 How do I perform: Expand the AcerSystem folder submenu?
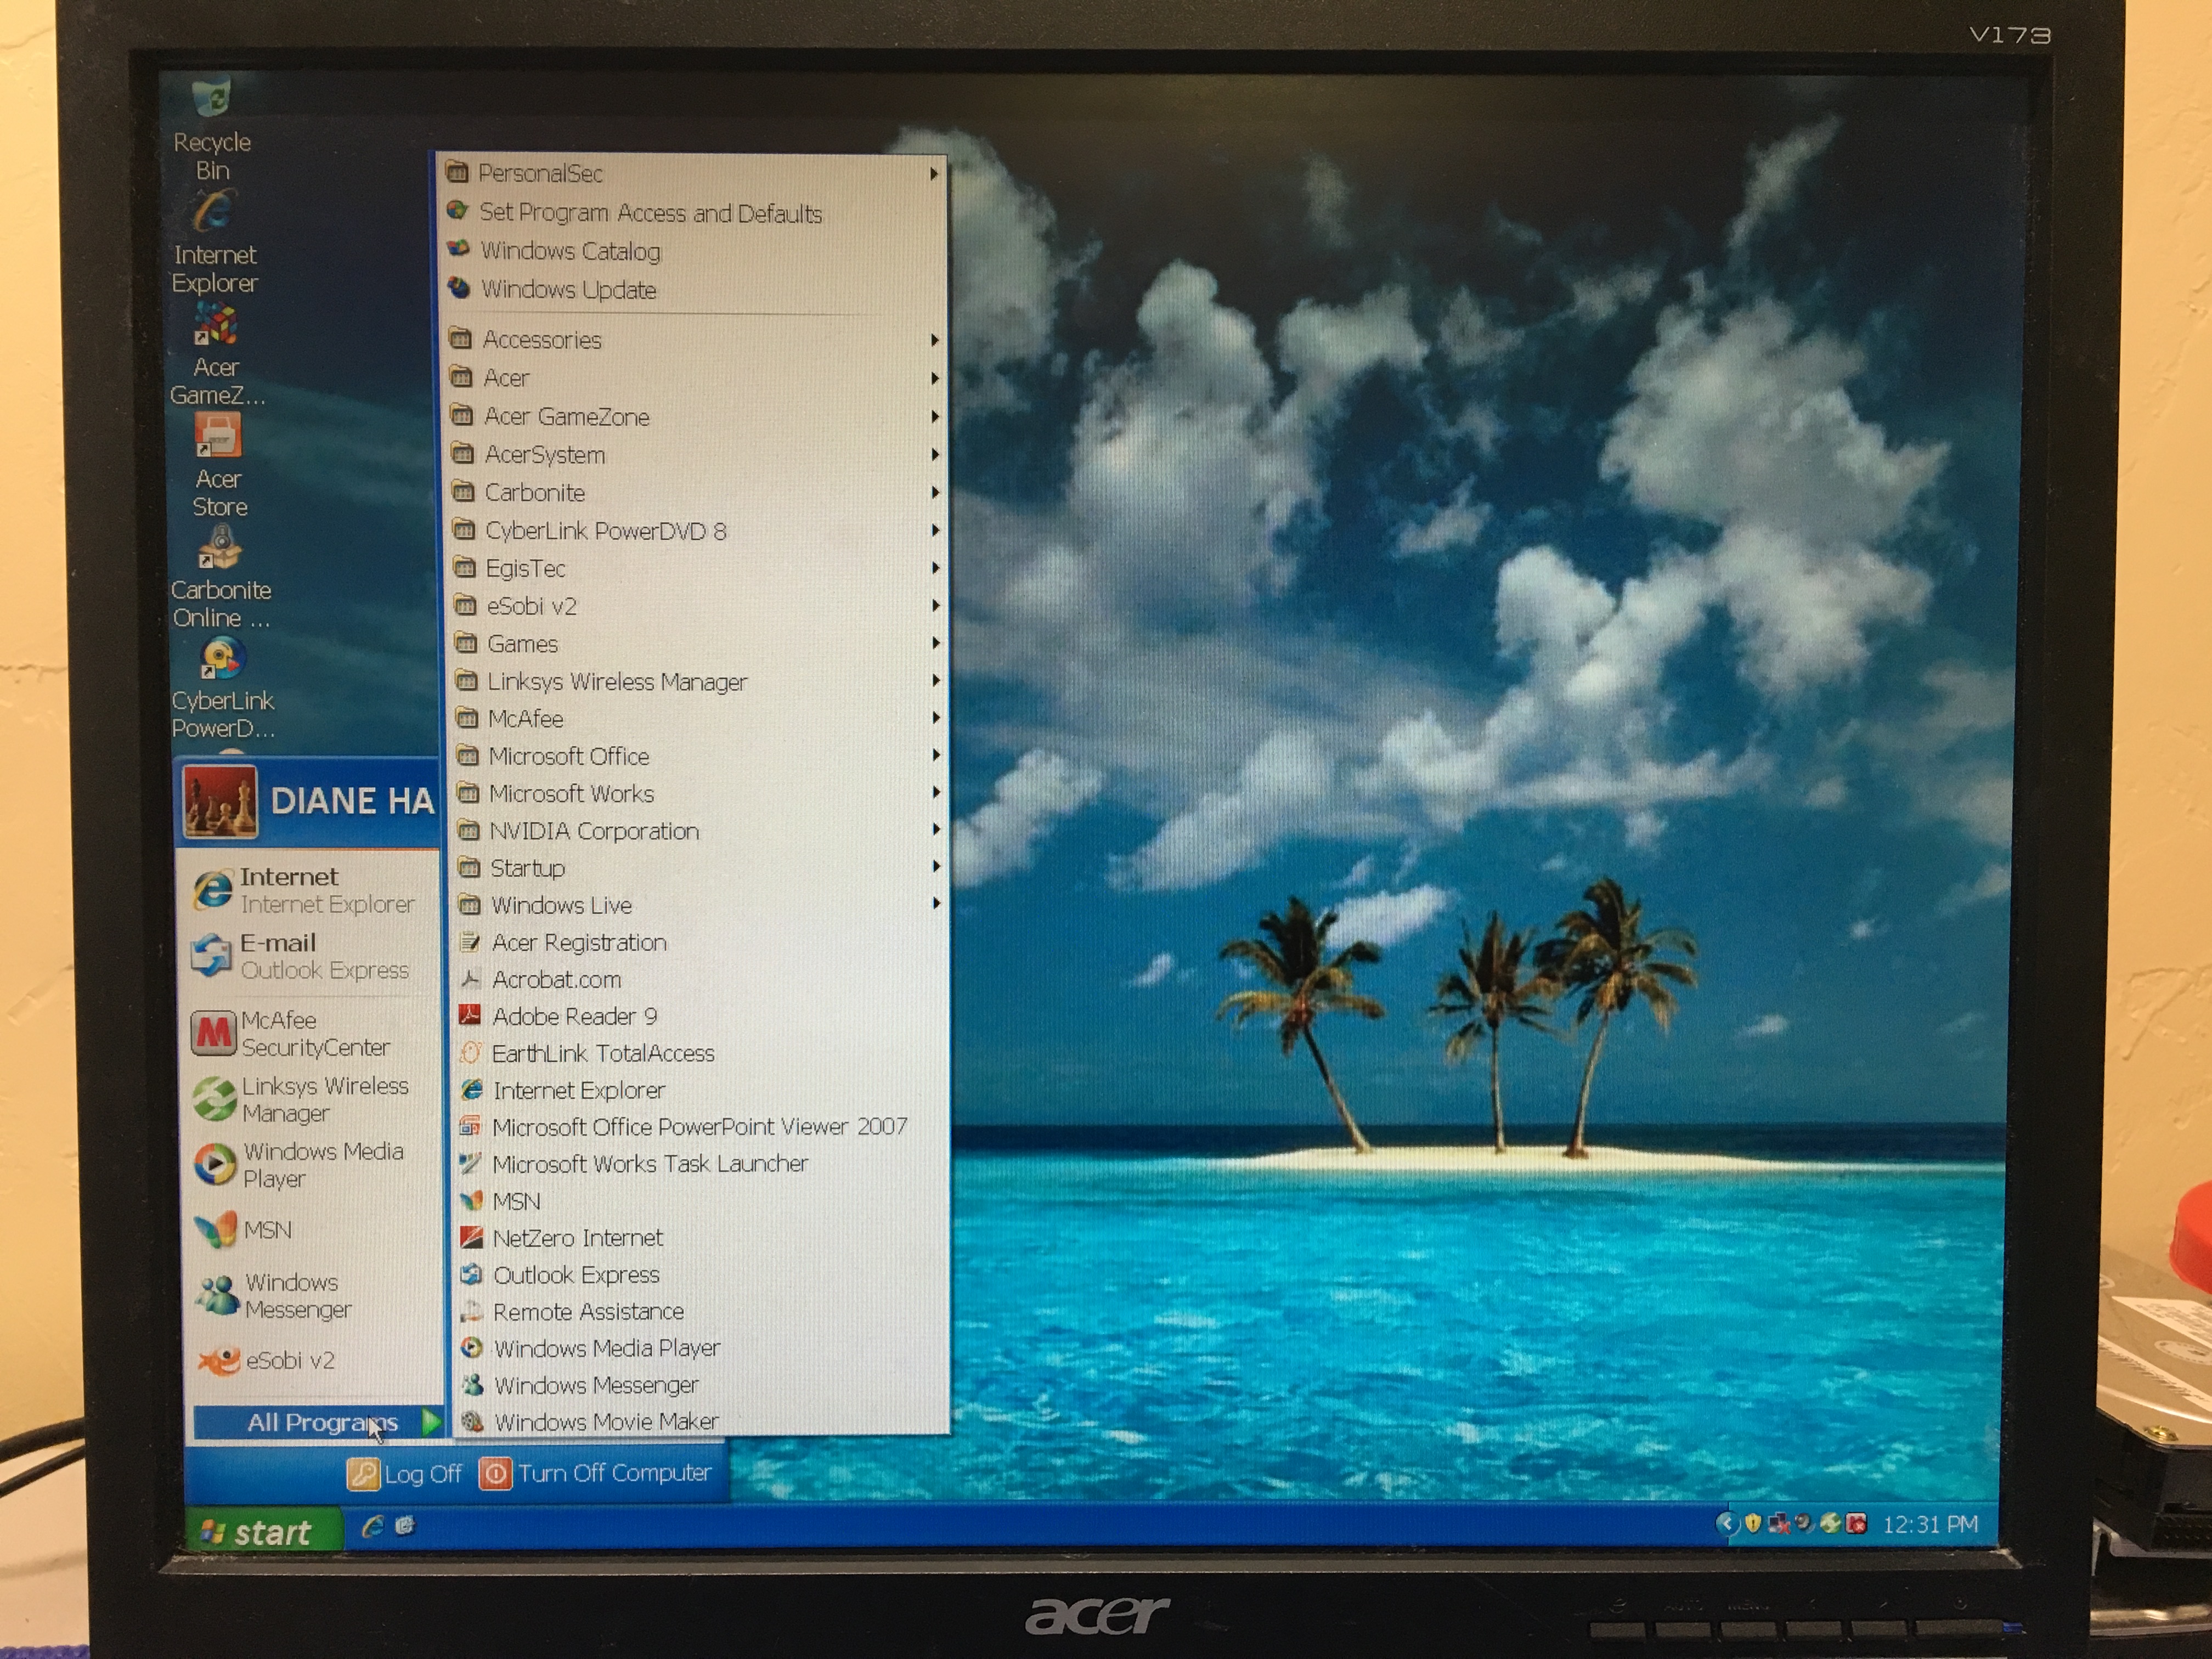tap(695, 454)
